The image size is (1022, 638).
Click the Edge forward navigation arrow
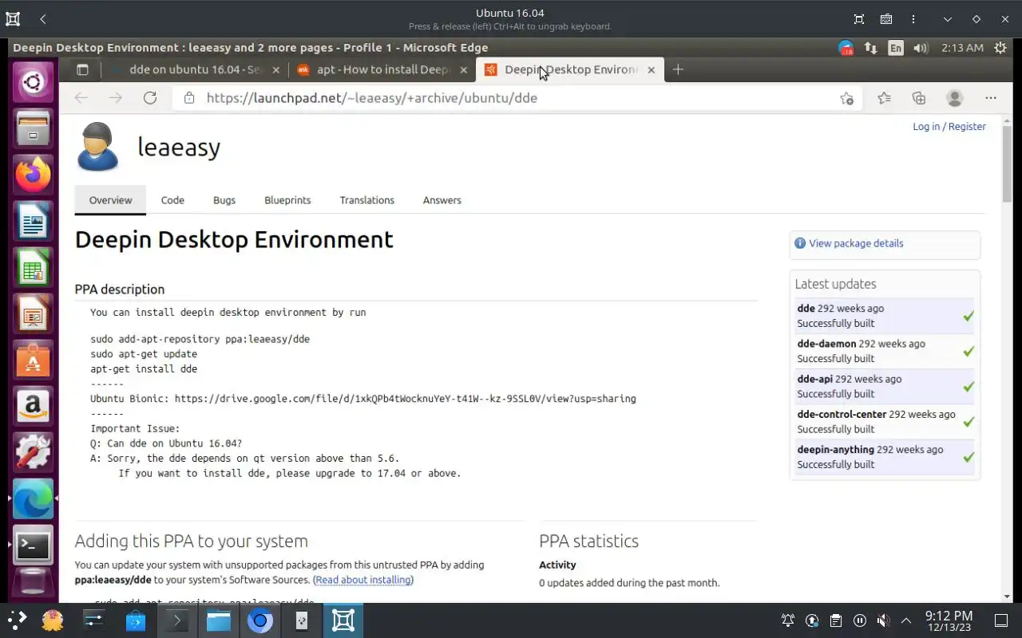[x=116, y=98]
